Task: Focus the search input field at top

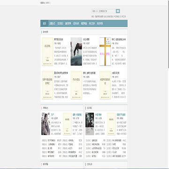Action: click(x=104, y=11)
